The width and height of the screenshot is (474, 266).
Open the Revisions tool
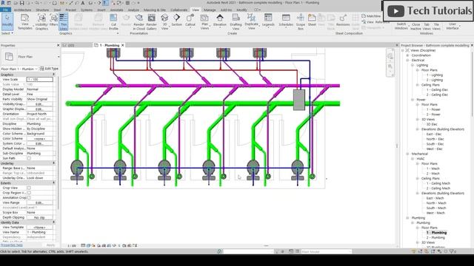(343, 21)
